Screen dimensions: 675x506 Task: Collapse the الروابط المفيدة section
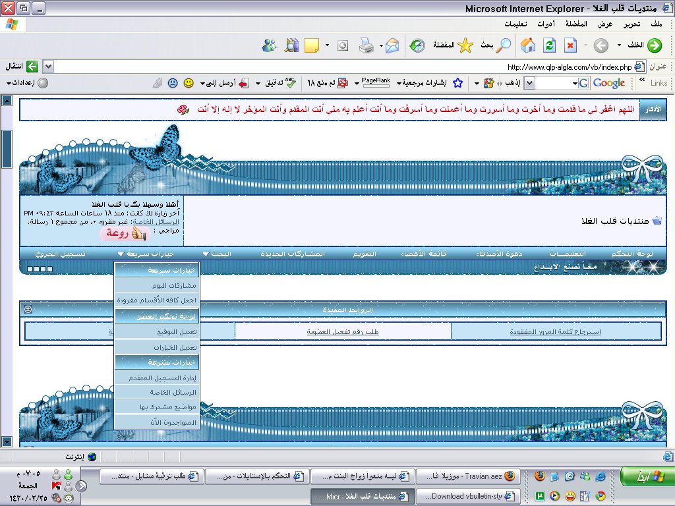pos(28,309)
